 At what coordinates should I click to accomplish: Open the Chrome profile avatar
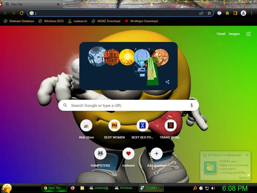click(243, 13)
